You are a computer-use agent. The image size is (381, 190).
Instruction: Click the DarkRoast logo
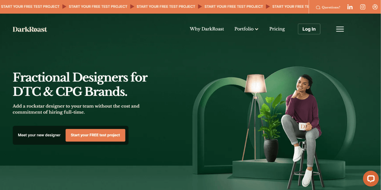point(30,29)
